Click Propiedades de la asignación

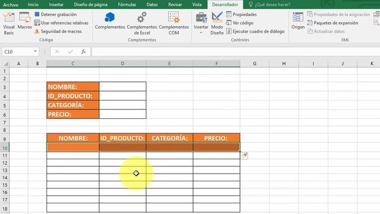pyautogui.click(x=338, y=14)
